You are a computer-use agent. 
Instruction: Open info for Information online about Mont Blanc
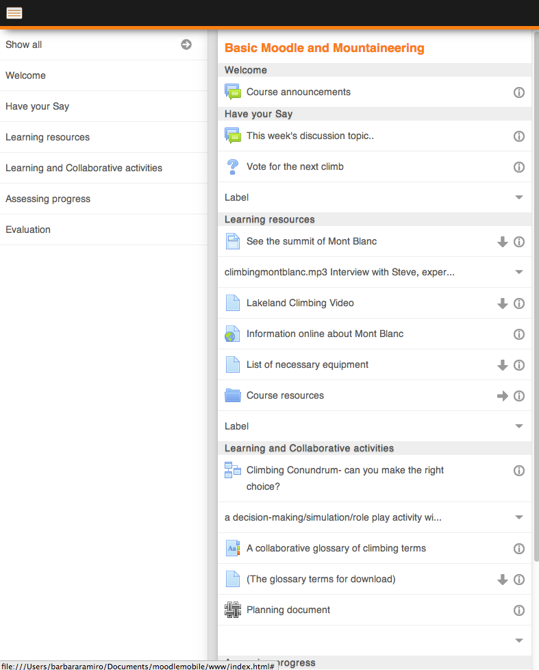[519, 334]
